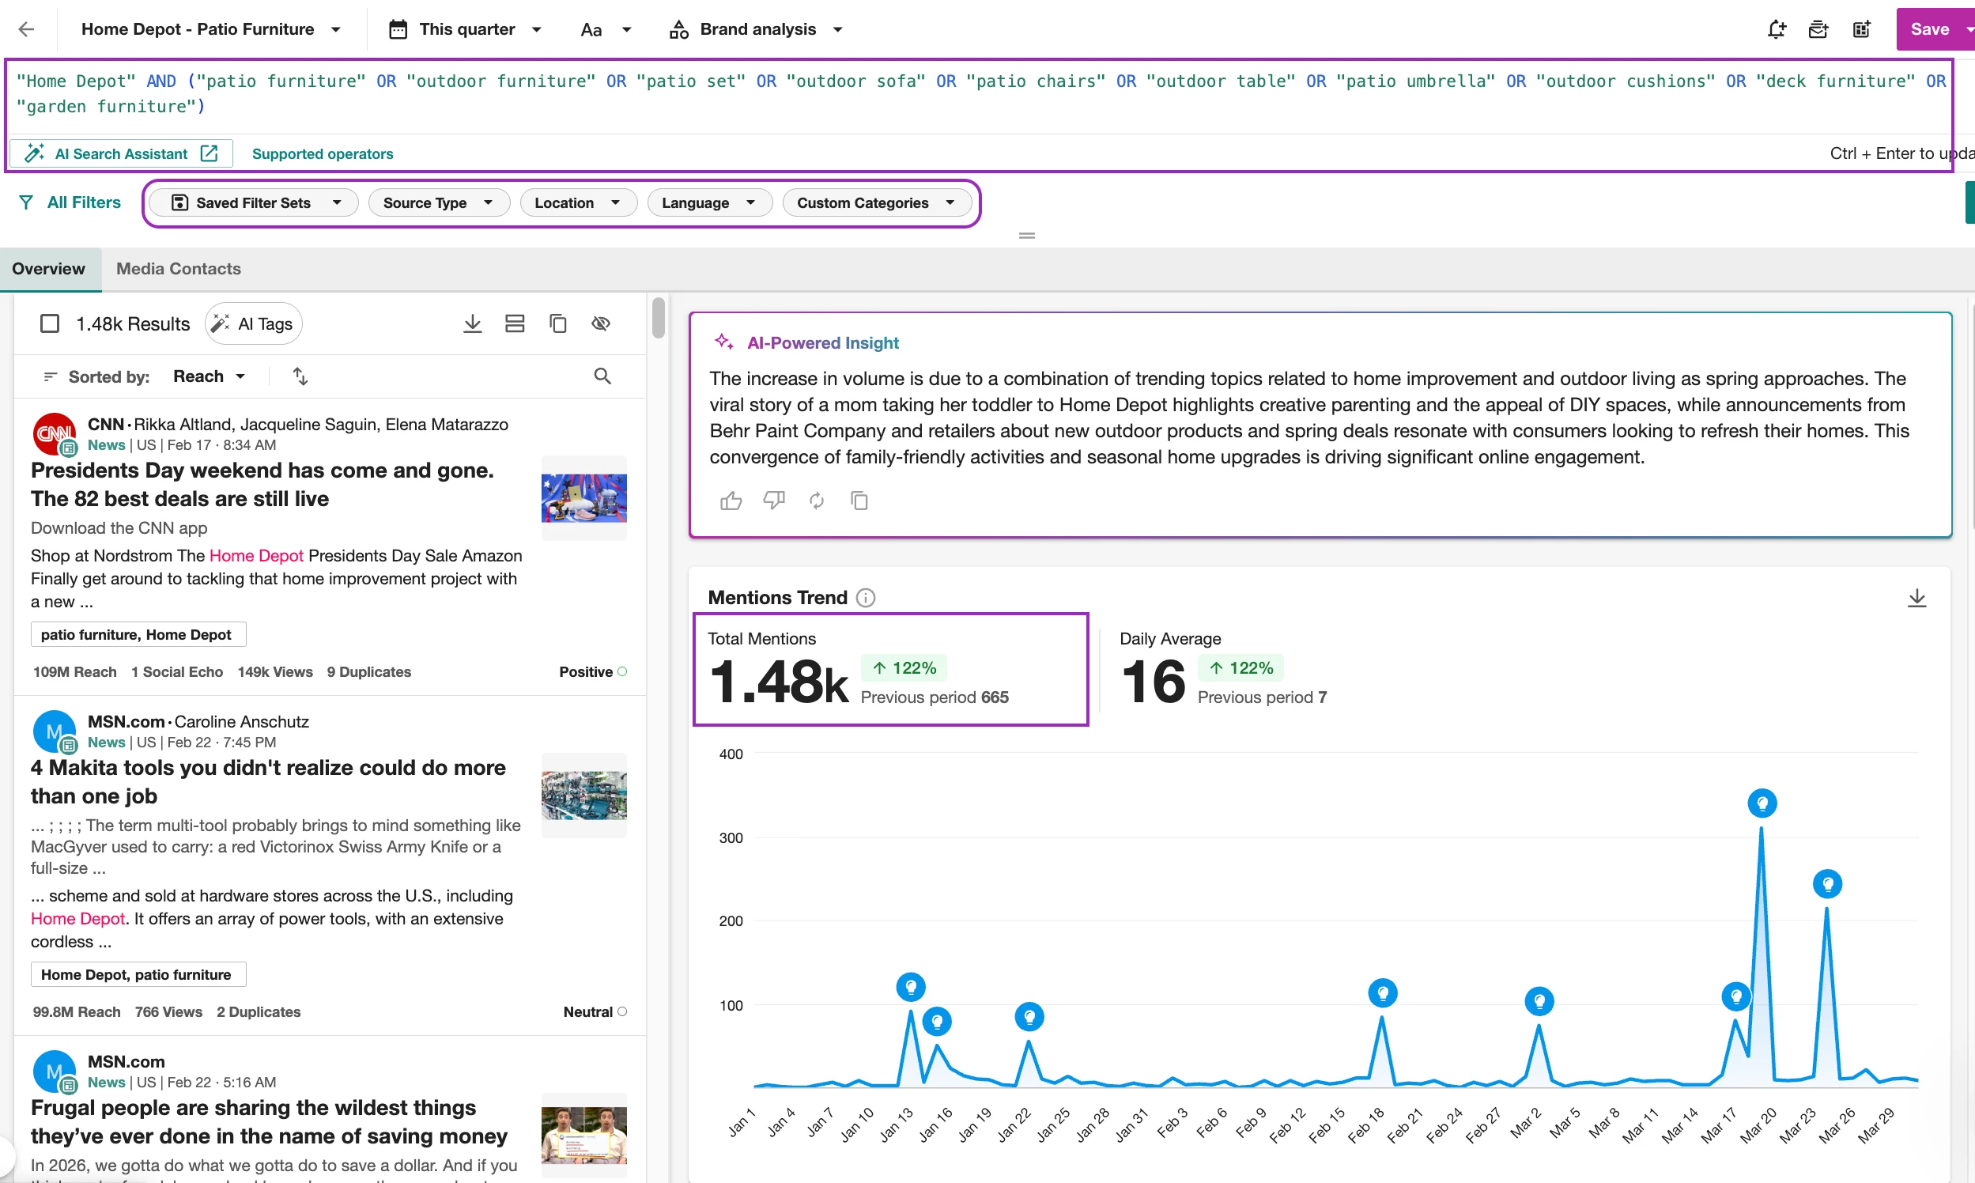The height and width of the screenshot is (1183, 1975).
Task: Regenerate the AI-Powered Insight
Action: tap(816, 501)
